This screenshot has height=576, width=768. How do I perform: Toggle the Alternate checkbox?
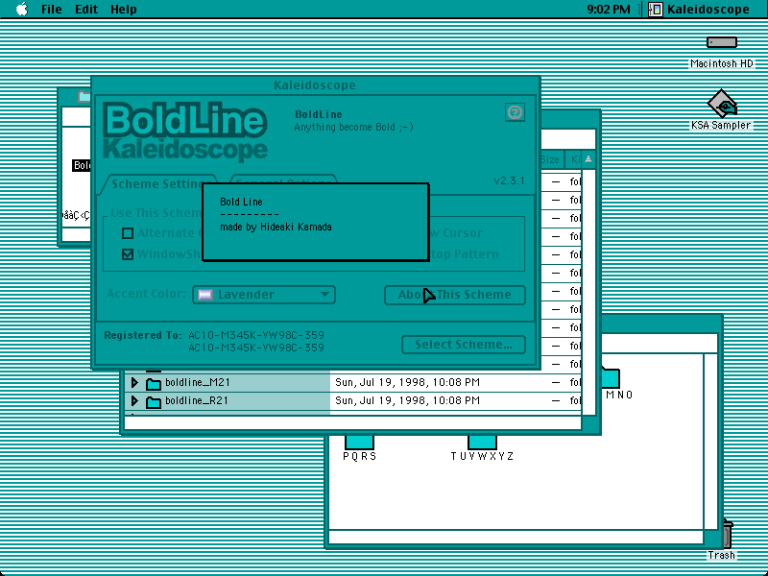[x=128, y=233]
